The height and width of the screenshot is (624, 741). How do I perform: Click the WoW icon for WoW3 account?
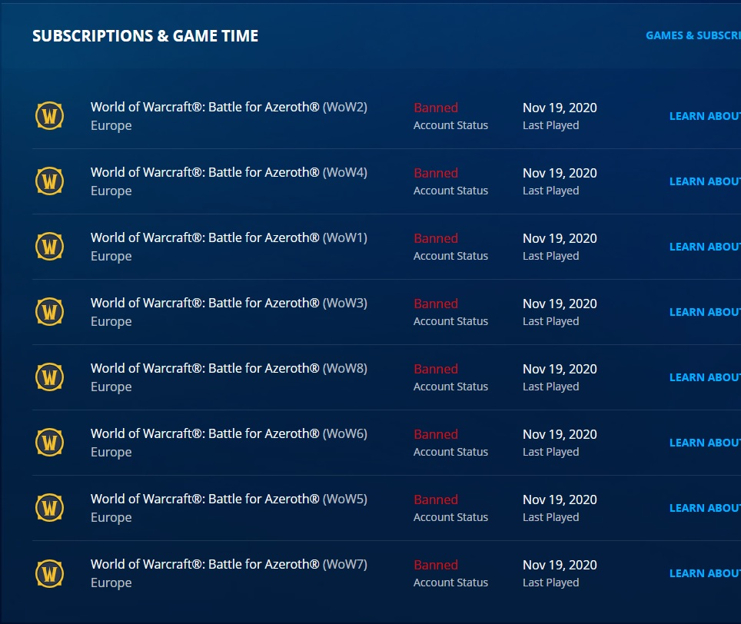[50, 312]
